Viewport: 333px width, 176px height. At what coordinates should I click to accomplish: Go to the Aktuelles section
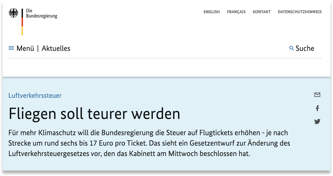56,48
